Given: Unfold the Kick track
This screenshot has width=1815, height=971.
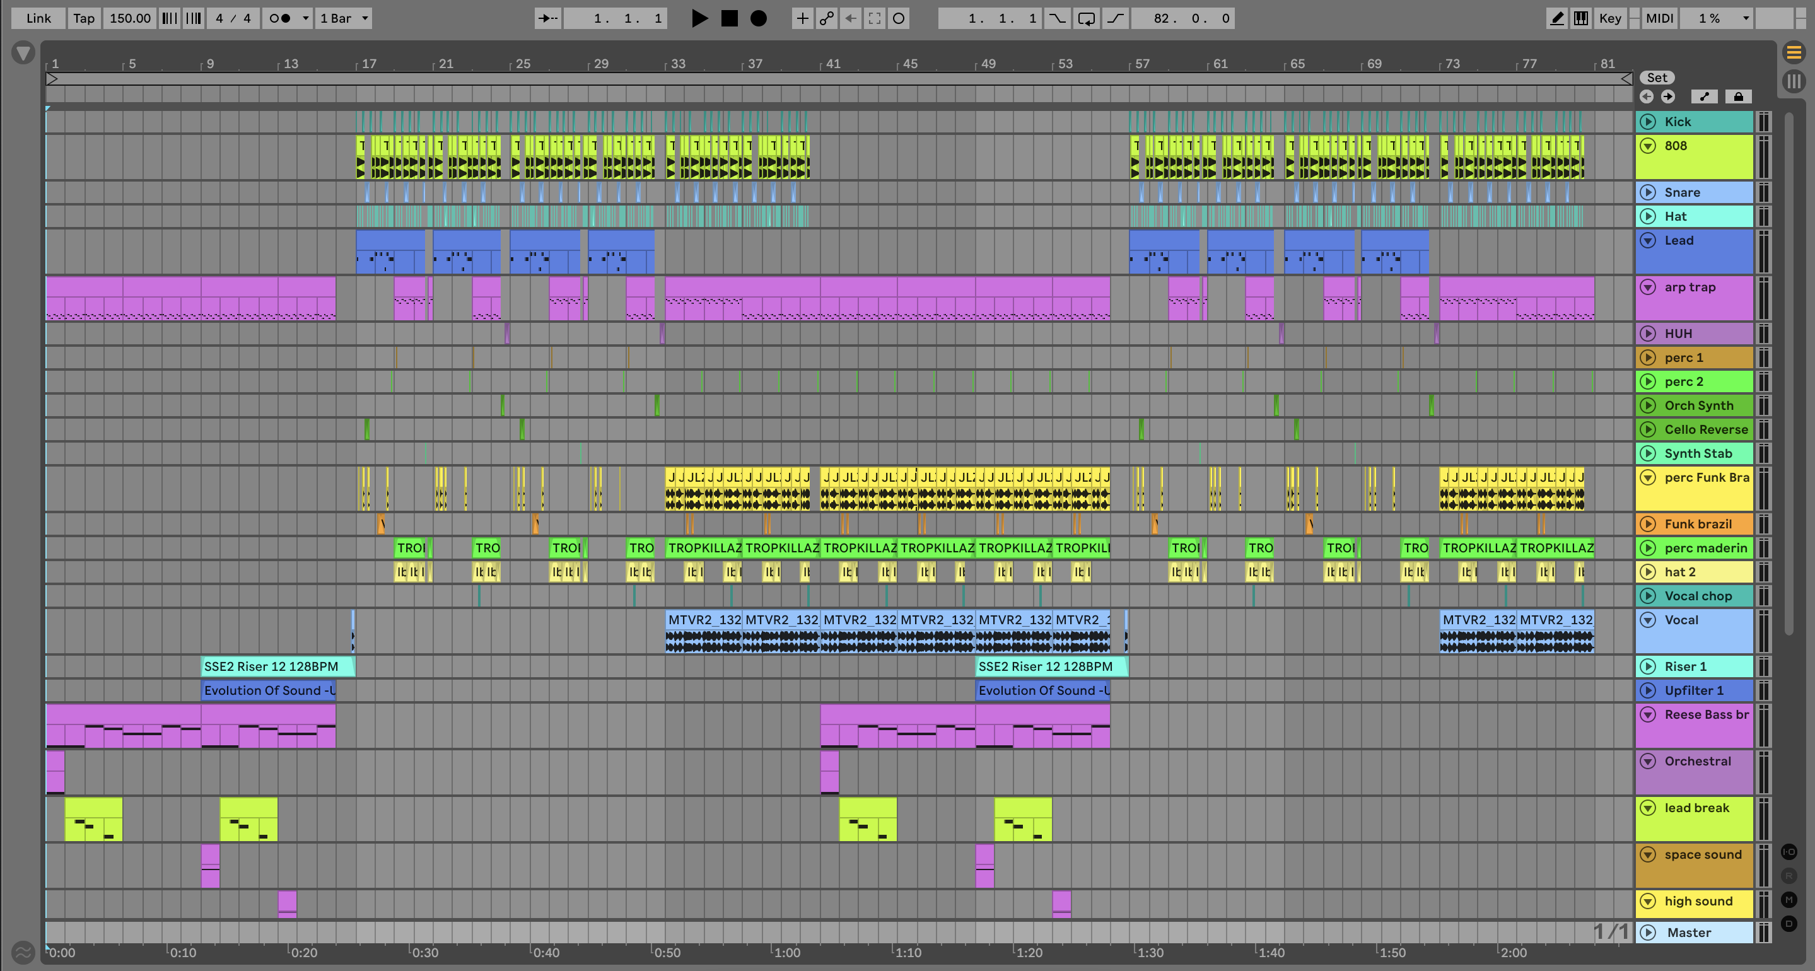Looking at the screenshot, I should (1648, 121).
